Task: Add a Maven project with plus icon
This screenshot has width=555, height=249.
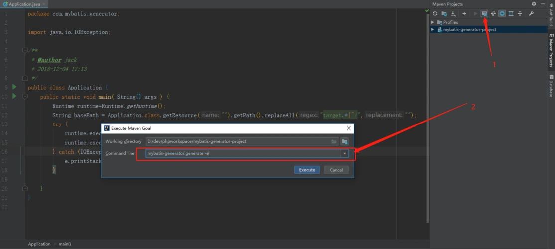Action: (x=464, y=14)
